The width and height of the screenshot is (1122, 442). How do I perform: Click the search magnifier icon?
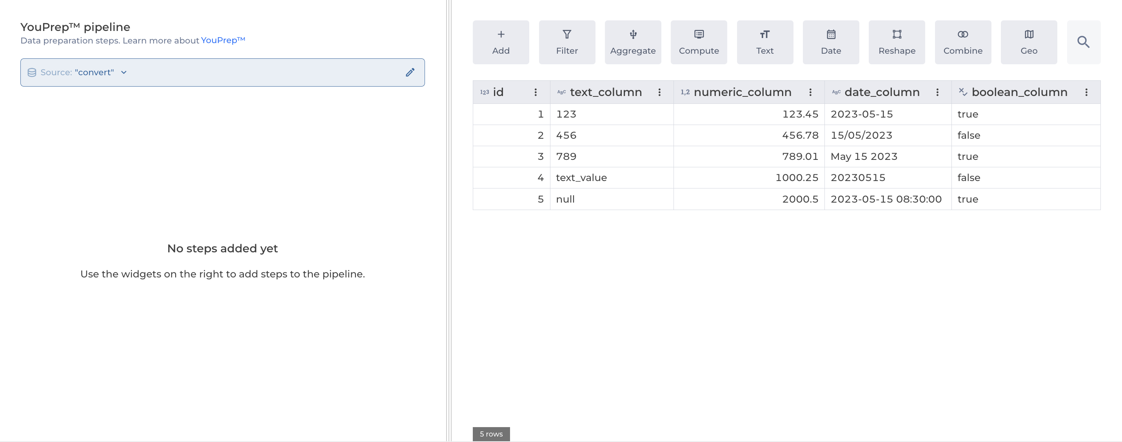[x=1083, y=42]
